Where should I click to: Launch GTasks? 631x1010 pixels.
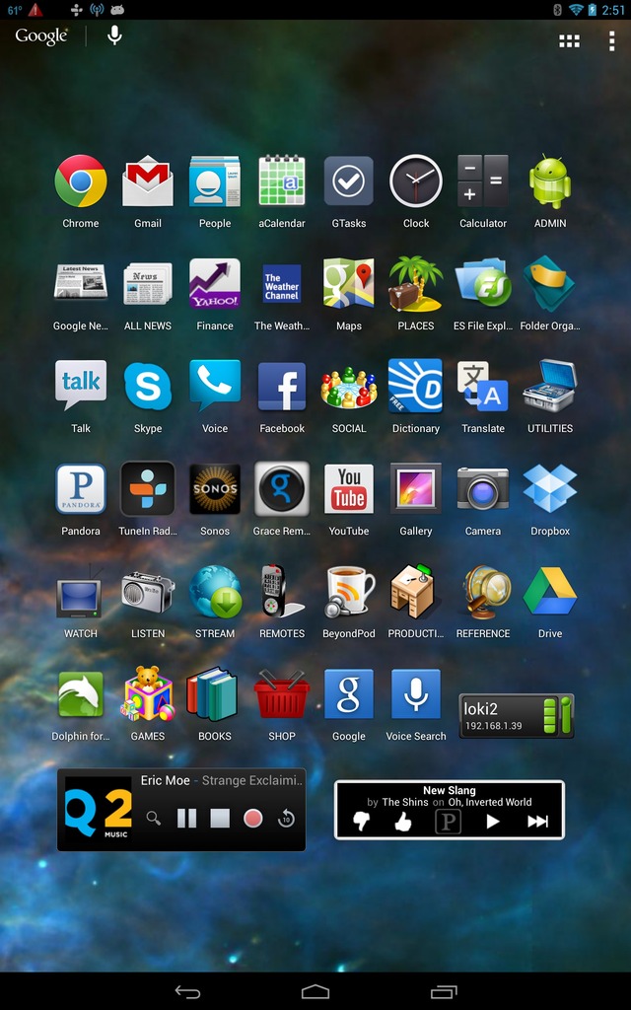[348, 181]
